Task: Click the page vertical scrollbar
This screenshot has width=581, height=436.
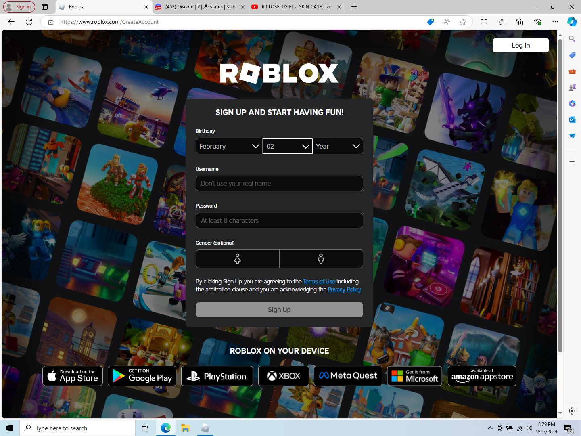Action: pos(560,196)
